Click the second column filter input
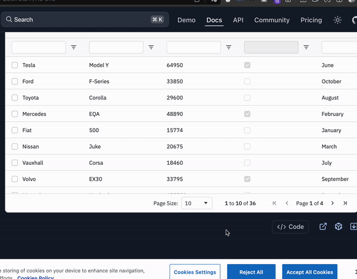The height and width of the screenshot is (279, 357). (116, 47)
